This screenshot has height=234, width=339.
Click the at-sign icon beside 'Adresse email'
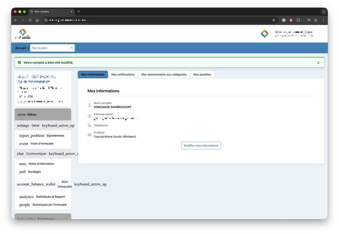click(90, 116)
